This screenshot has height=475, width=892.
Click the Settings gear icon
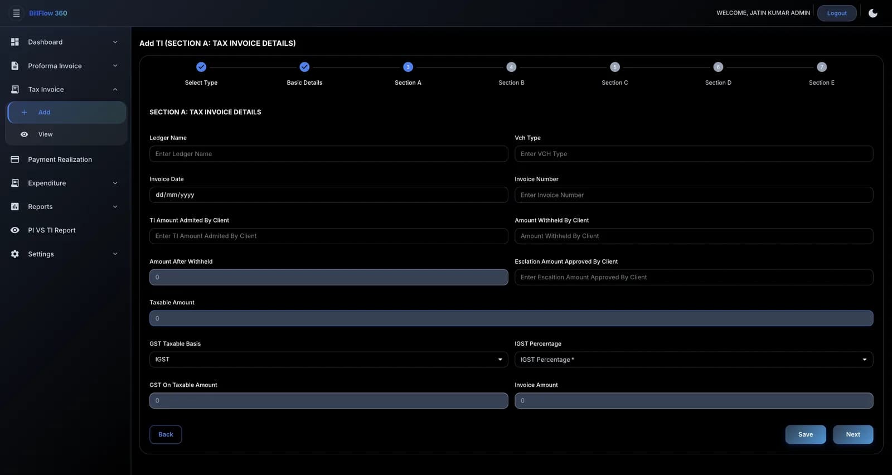point(15,254)
